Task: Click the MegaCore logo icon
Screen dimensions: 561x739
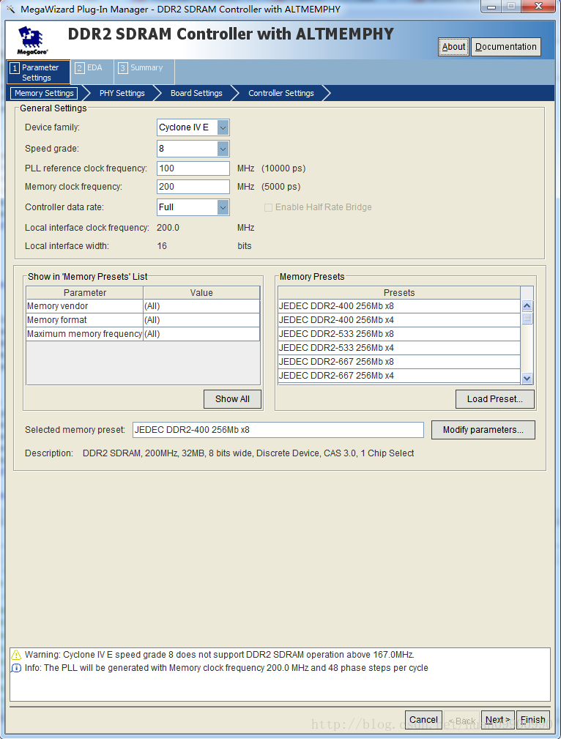Action: click(32, 40)
